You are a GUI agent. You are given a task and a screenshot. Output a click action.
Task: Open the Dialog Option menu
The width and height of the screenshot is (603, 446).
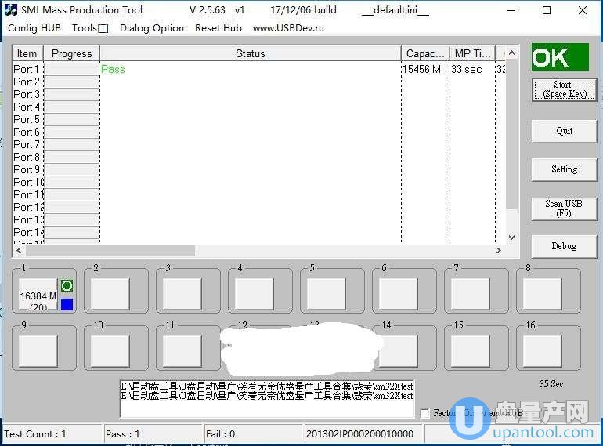pos(152,27)
